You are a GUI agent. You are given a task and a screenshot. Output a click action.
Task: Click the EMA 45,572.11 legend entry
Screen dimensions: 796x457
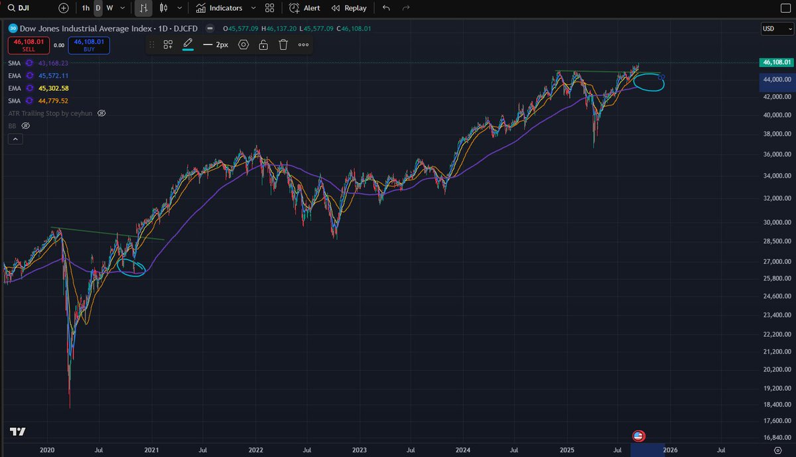(38, 76)
